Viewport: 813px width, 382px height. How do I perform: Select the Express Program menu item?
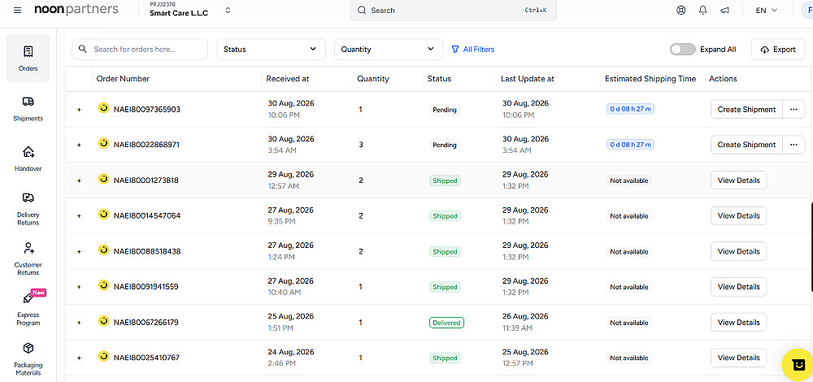tap(28, 309)
